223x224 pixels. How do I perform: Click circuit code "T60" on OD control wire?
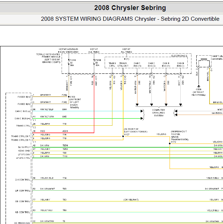pyautogui.click(x=65, y=200)
